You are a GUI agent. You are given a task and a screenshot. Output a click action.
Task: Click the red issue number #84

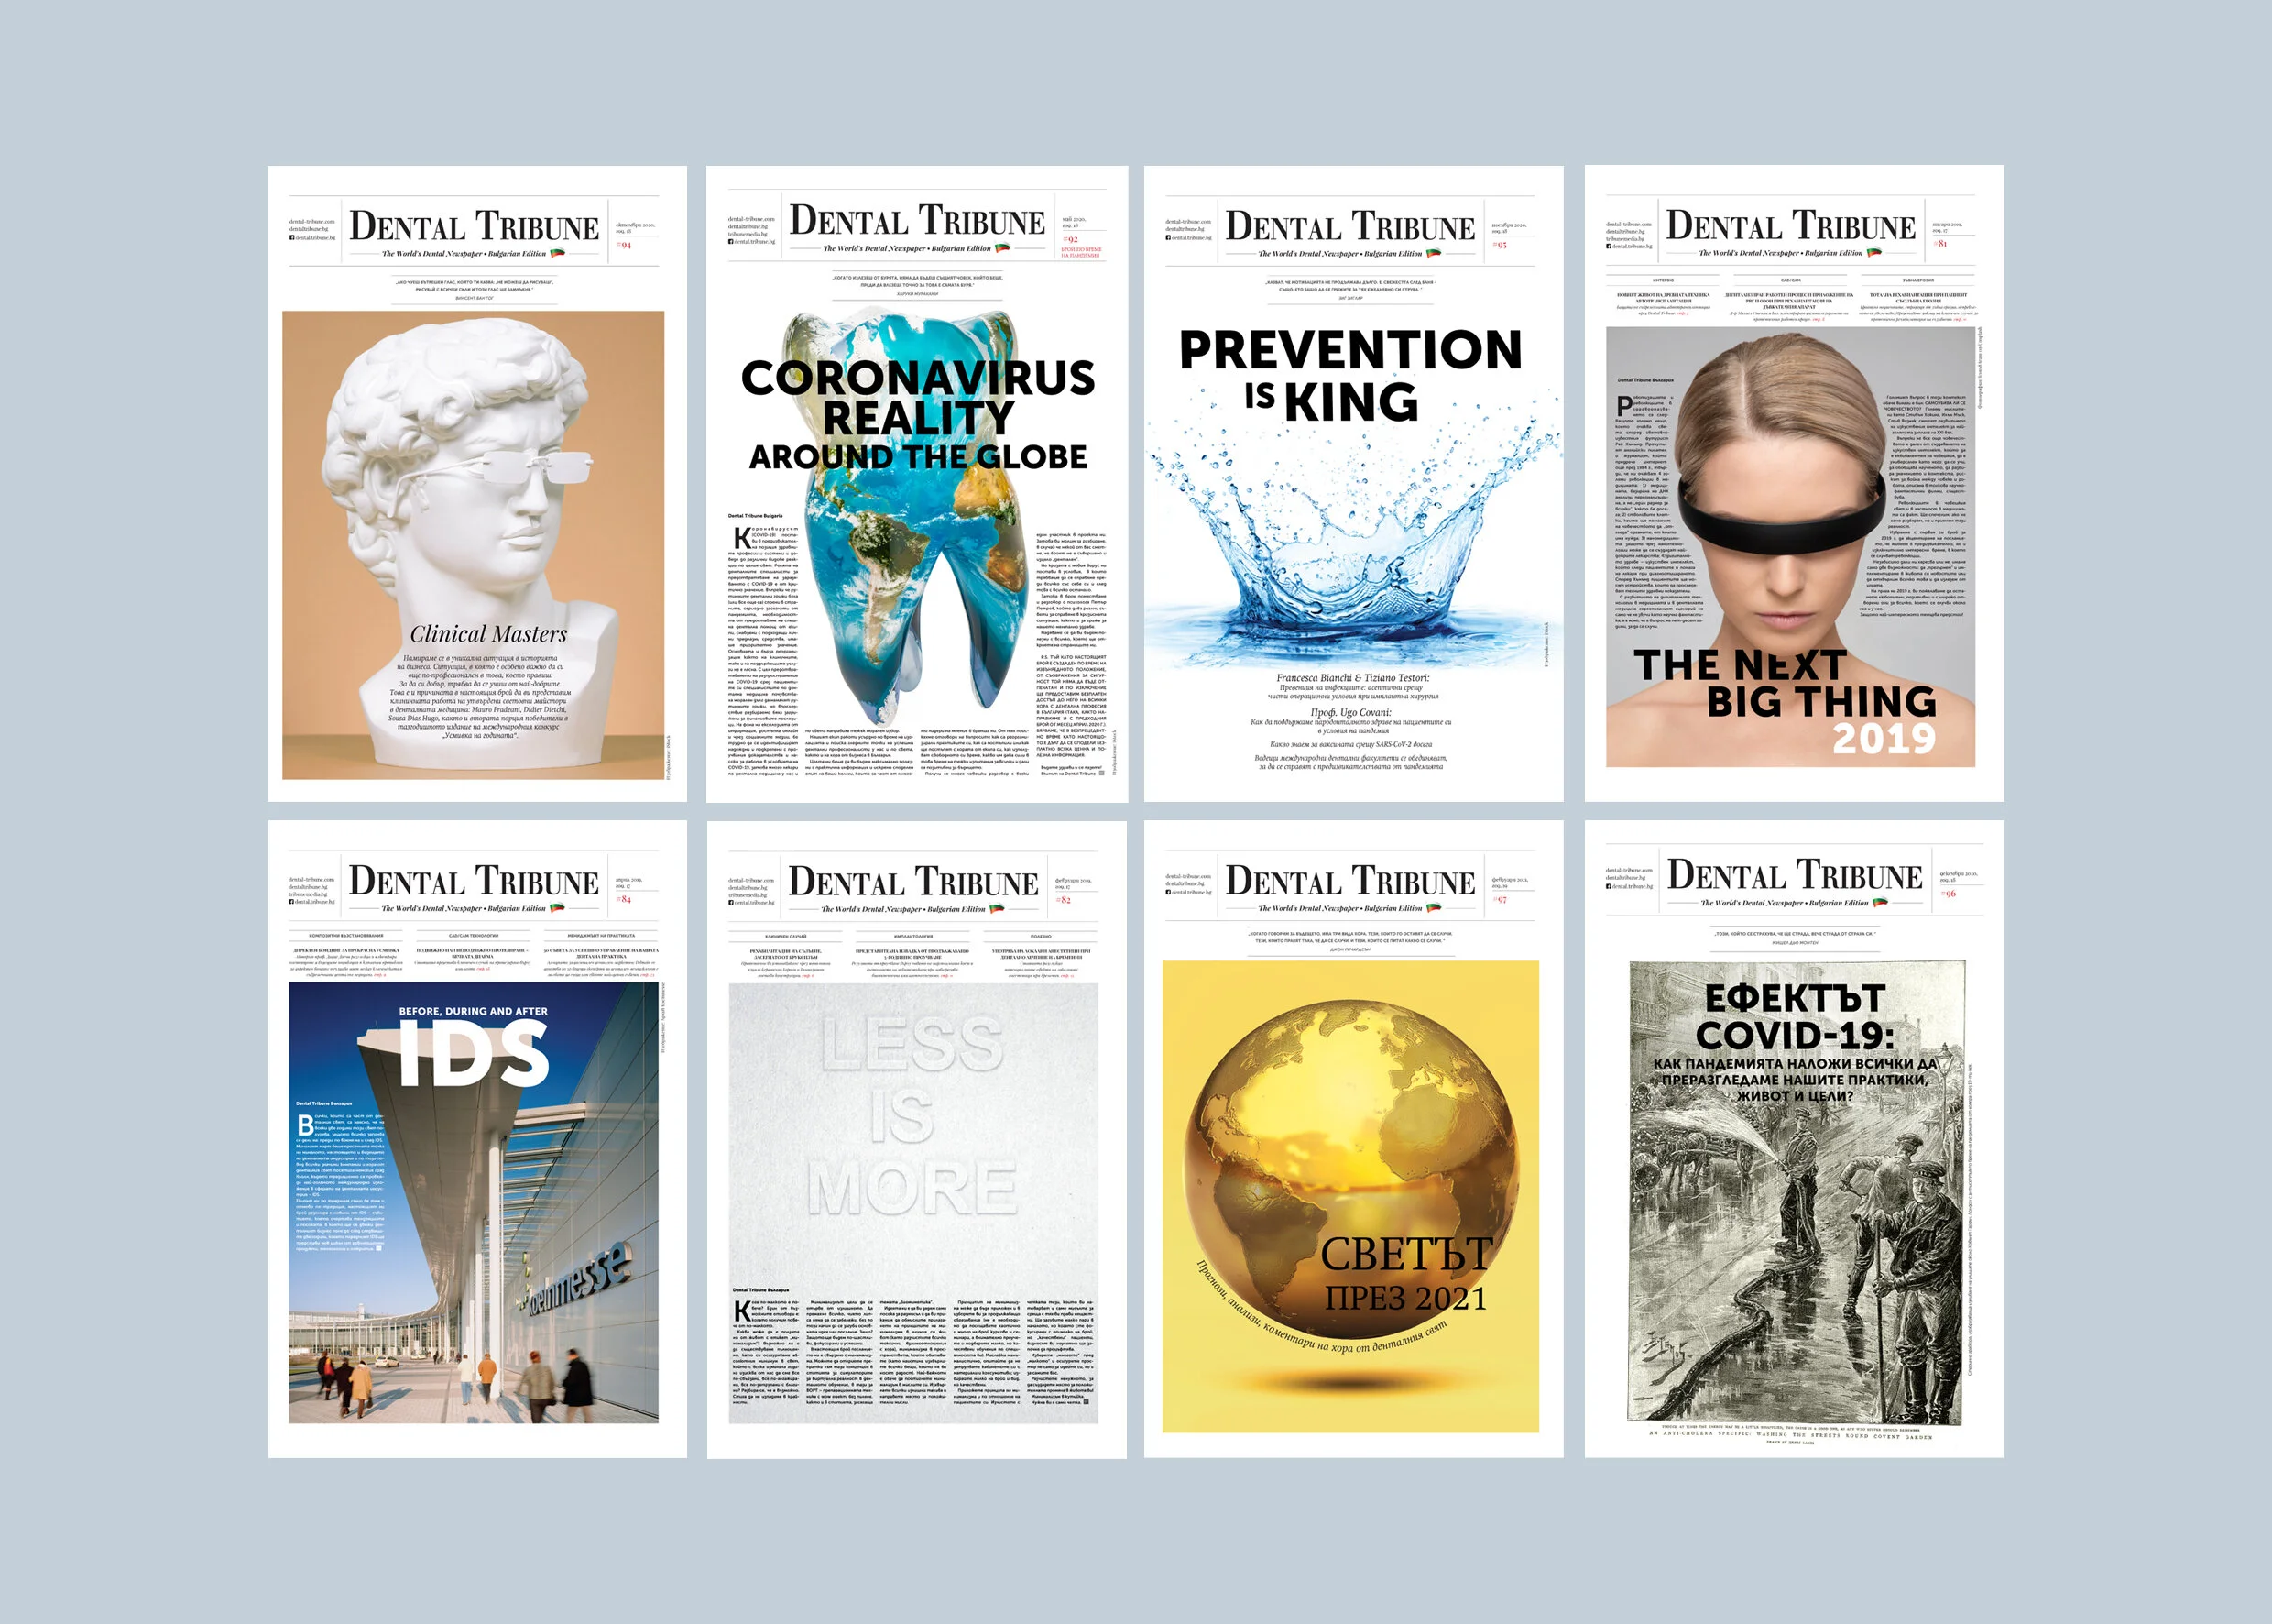pos(624,899)
